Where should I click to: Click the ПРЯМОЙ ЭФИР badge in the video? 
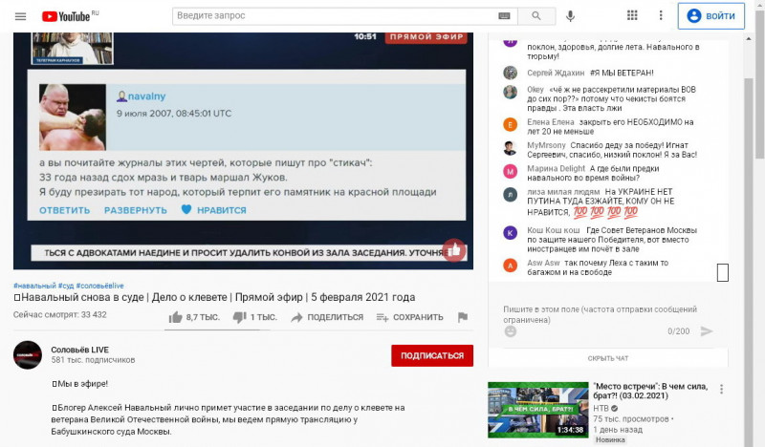[426, 37]
